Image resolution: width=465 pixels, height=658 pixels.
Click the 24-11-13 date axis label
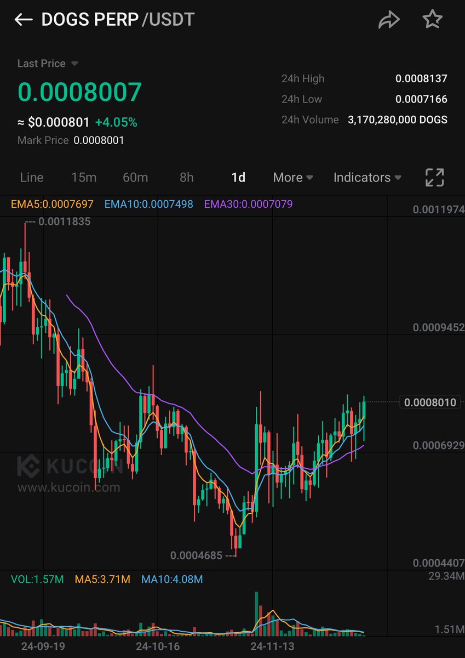pos(273,646)
